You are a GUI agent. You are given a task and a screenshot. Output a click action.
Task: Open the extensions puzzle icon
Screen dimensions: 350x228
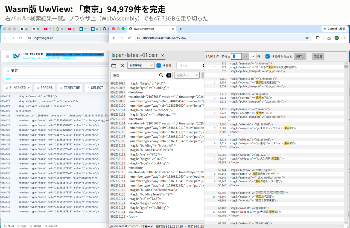click(x=317, y=38)
